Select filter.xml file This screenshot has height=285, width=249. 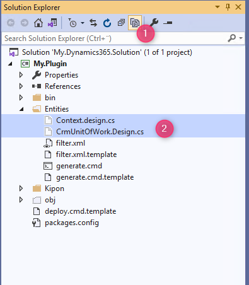click(x=71, y=143)
